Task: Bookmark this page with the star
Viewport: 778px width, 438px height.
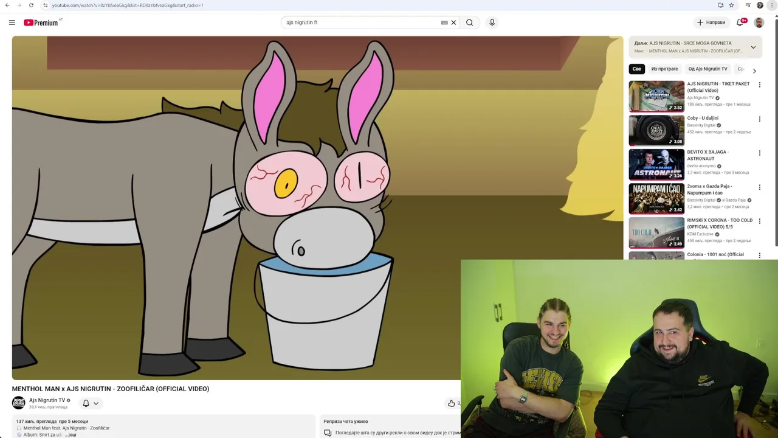Action: point(731,5)
